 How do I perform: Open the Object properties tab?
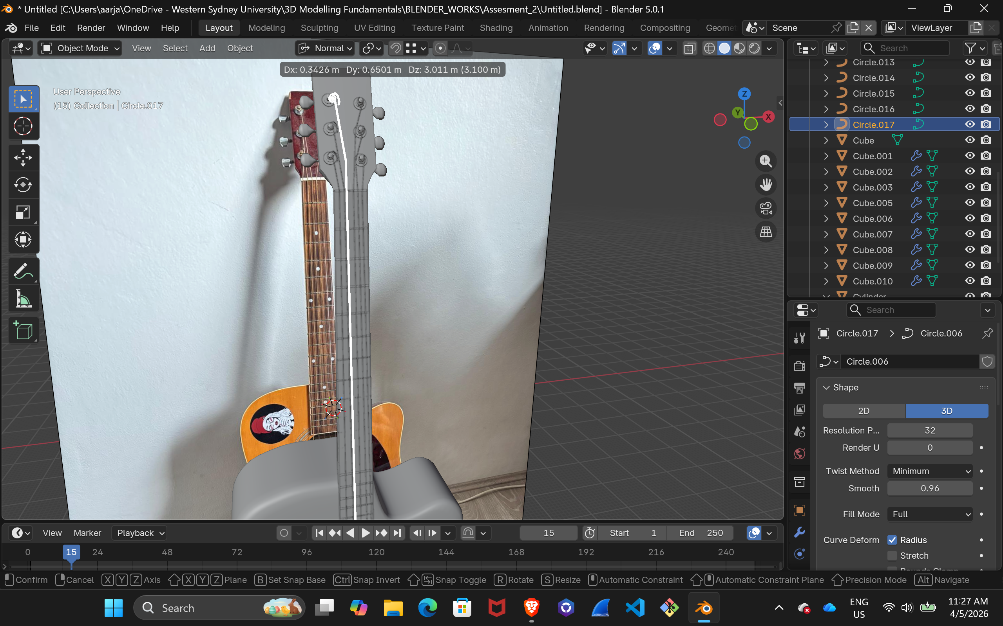(800, 510)
